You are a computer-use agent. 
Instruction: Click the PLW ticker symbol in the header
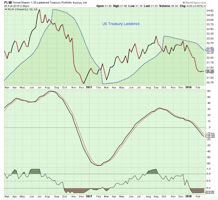point(8,3)
